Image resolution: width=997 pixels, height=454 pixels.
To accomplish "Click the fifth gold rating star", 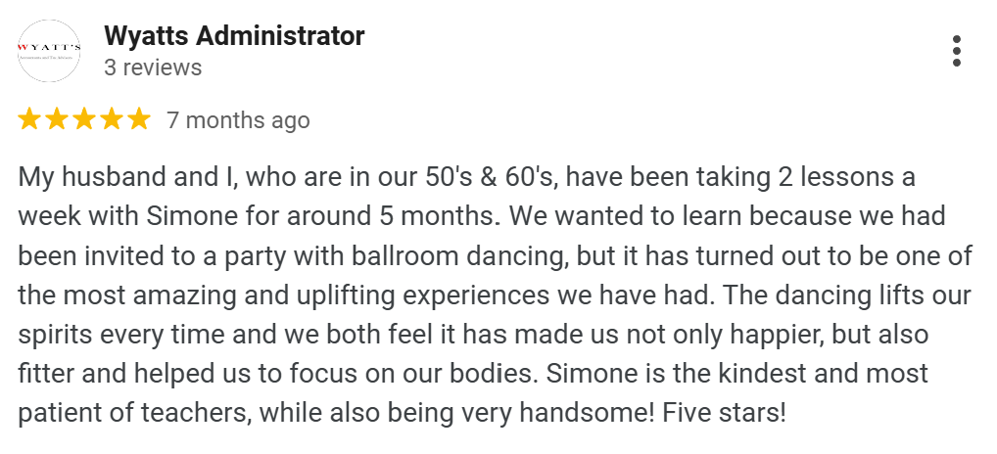I will click(x=139, y=119).
